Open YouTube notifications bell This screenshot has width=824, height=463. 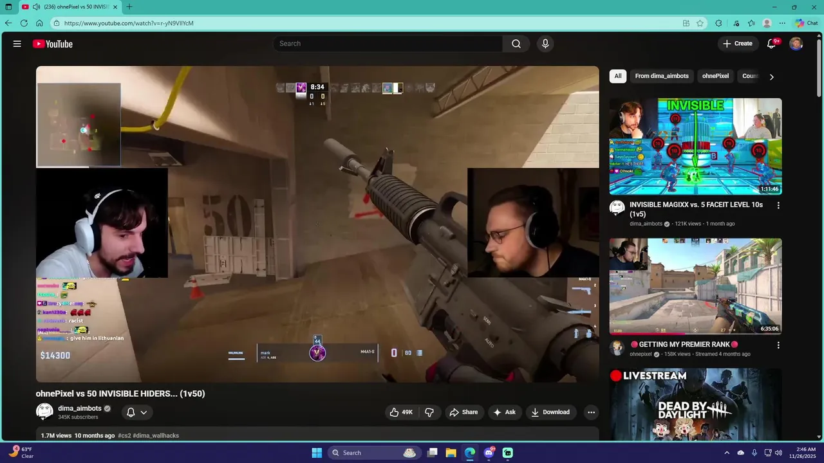pos(771,44)
